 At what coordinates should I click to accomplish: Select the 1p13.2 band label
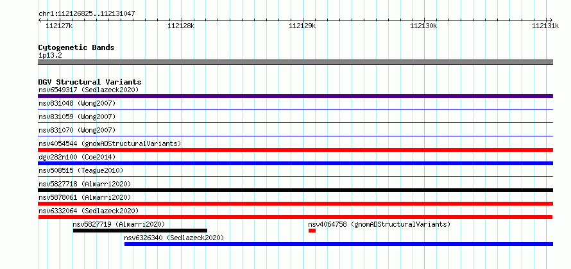pyautogui.click(x=50, y=56)
